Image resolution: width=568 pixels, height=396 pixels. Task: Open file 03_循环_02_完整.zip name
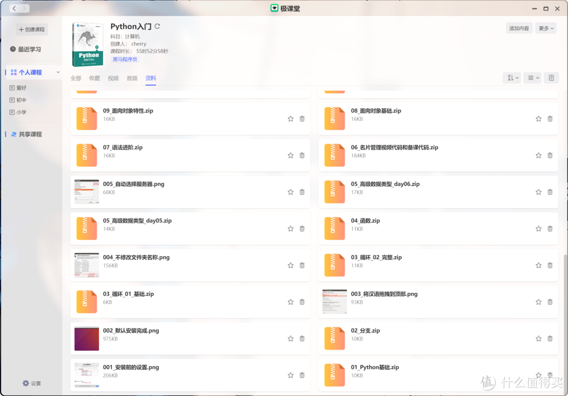376,257
